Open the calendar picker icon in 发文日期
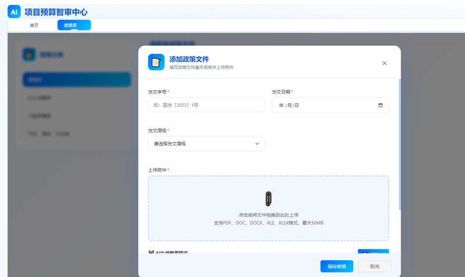 [381, 105]
